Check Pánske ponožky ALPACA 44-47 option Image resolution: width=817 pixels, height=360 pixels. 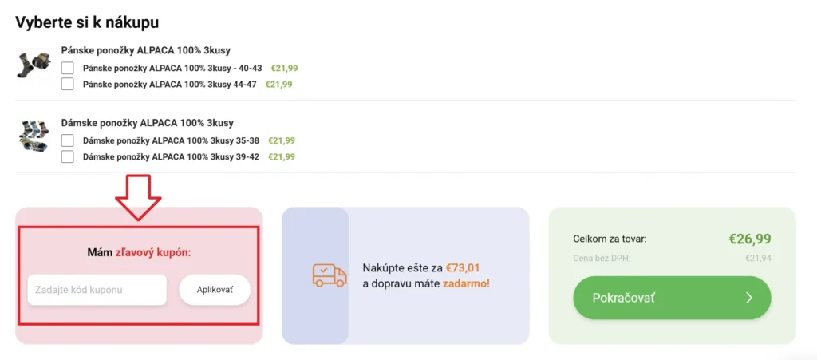click(x=68, y=84)
